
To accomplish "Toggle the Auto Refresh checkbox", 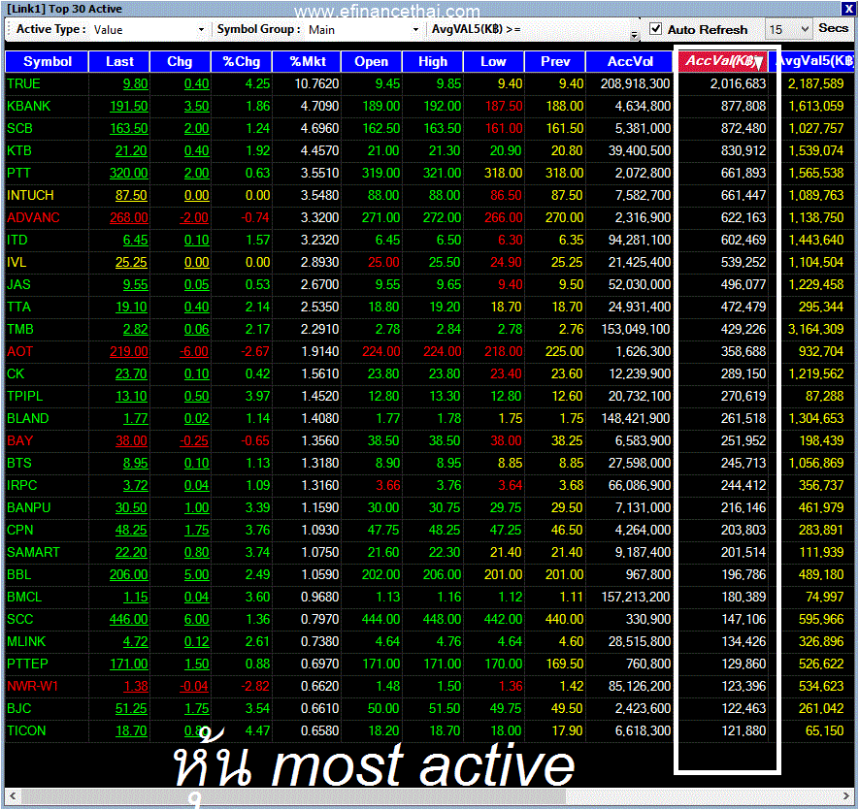I will tap(655, 29).
